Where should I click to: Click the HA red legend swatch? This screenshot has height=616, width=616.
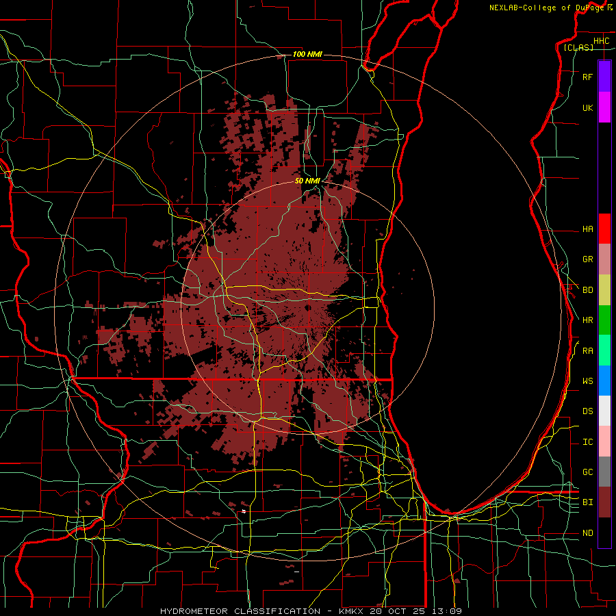tap(604, 229)
